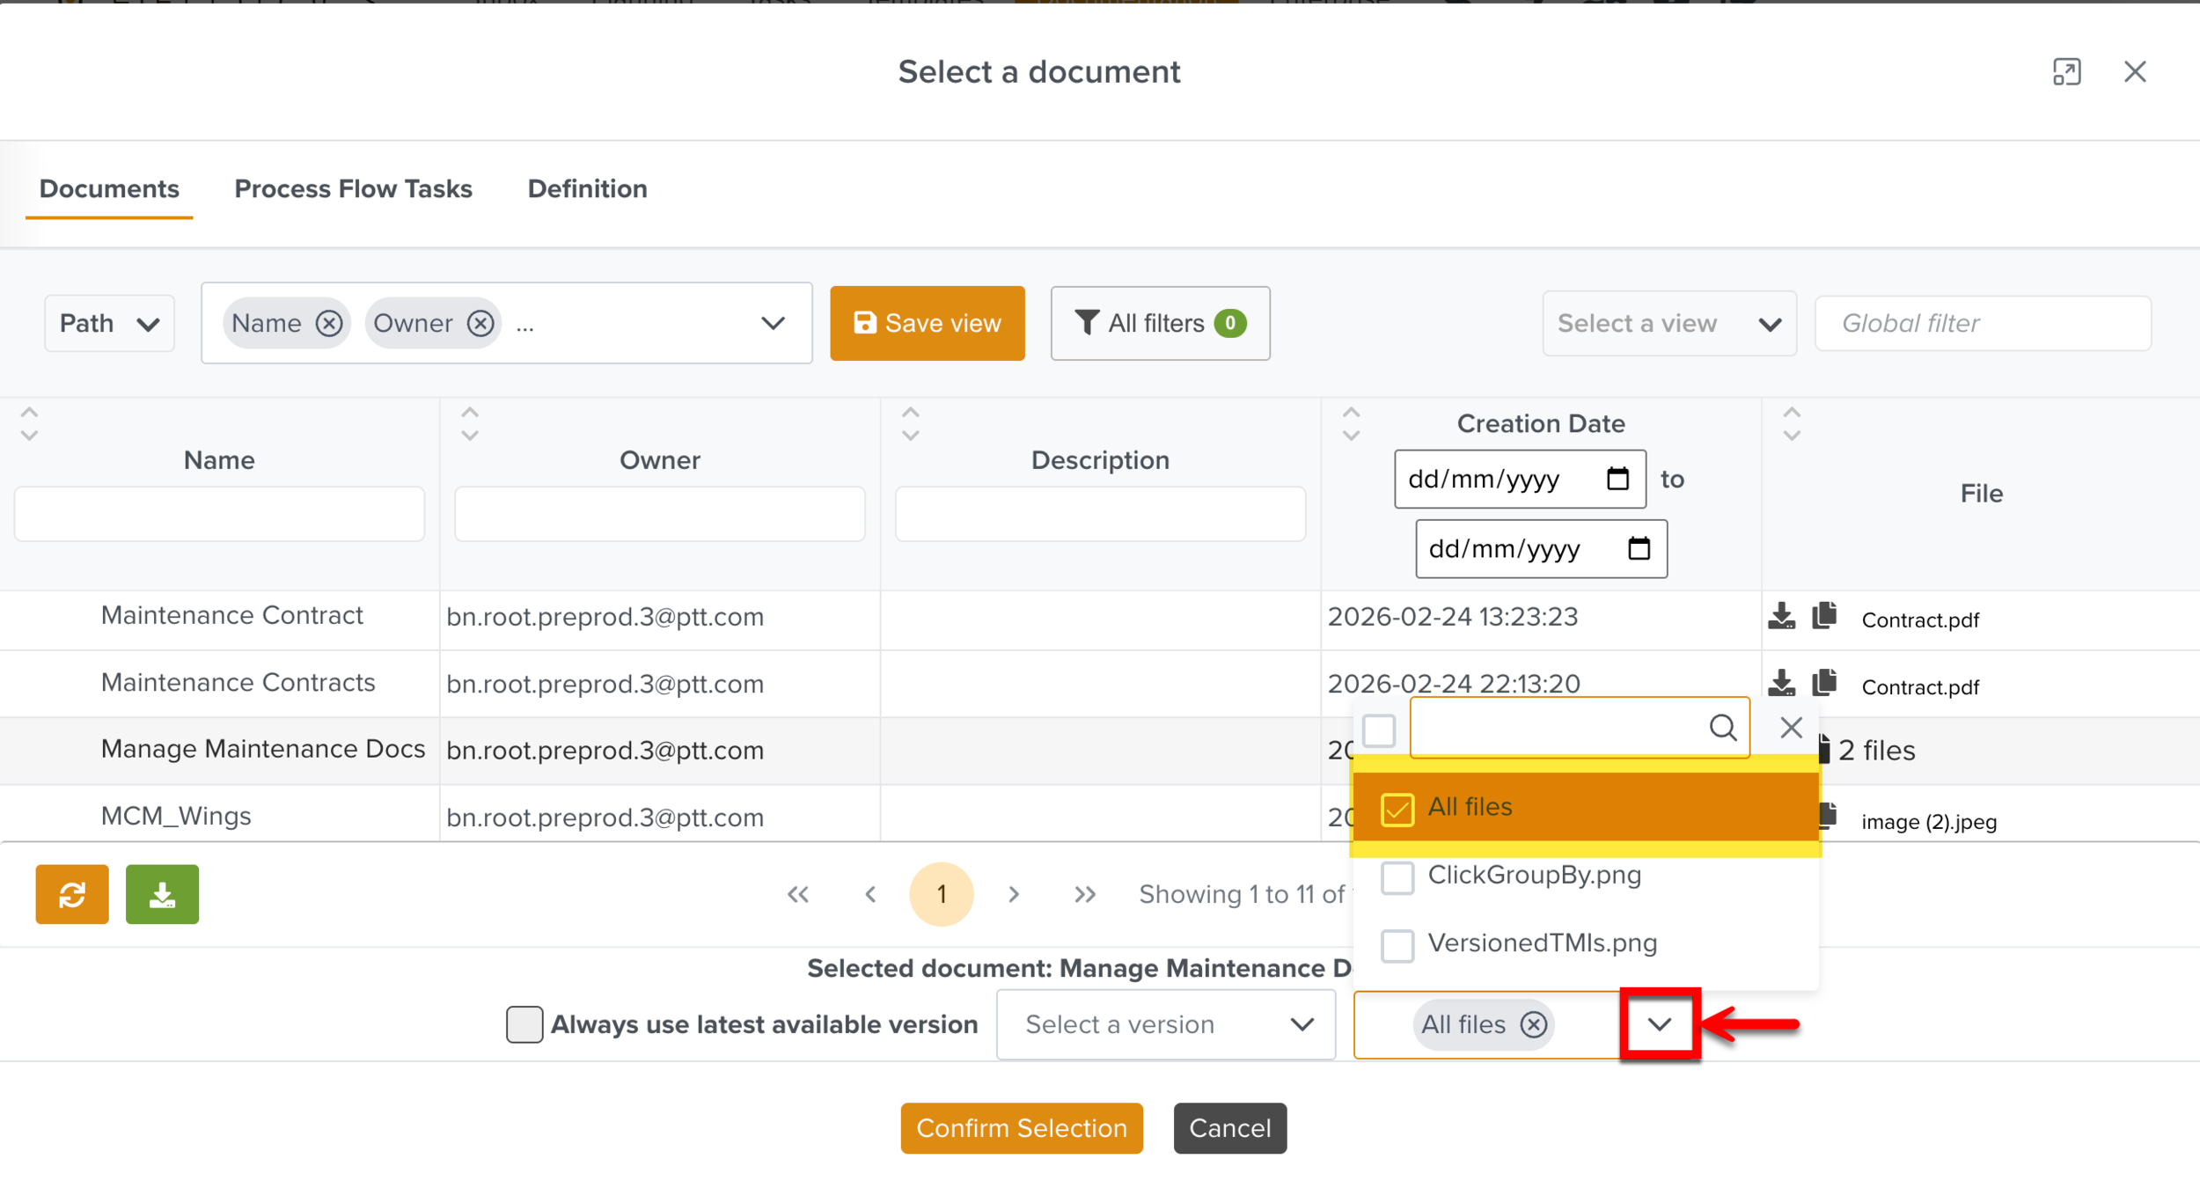The image size is (2200, 1188).
Task: Click the green download export icon
Action: click(x=162, y=894)
